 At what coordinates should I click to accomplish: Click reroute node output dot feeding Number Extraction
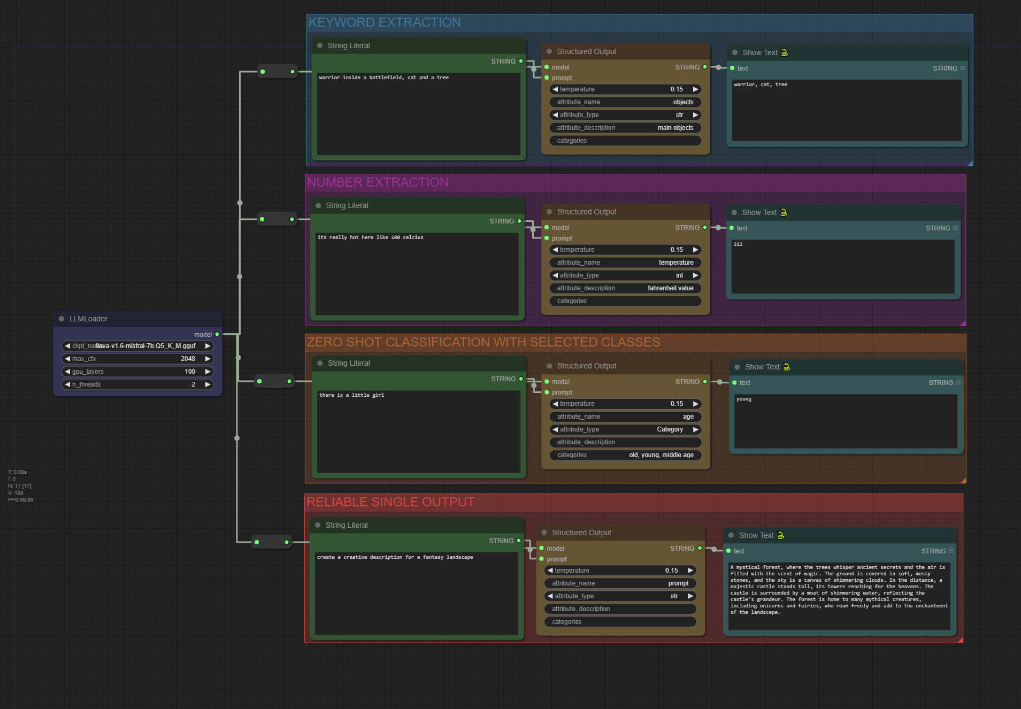(292, 219)
